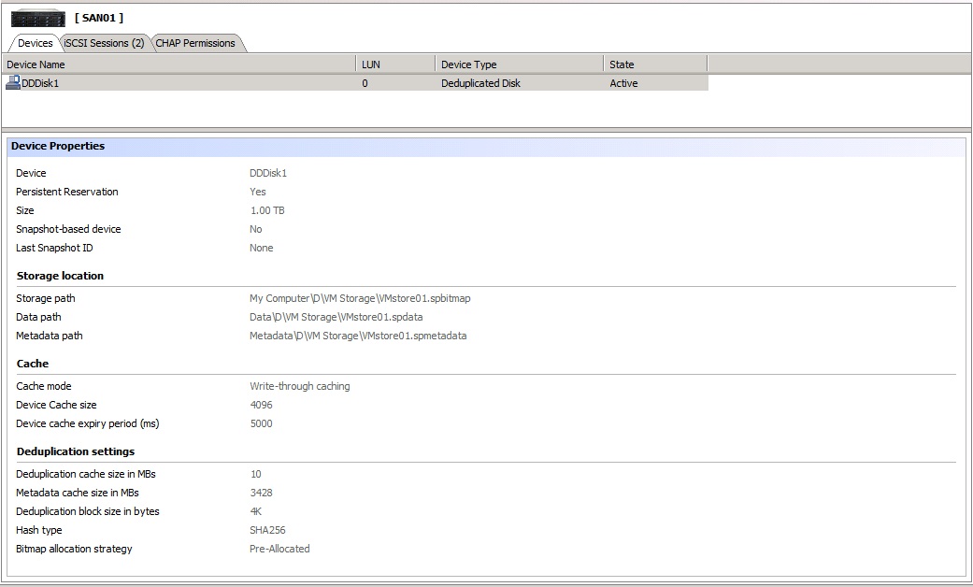Click the Snapshot-based device value No
This screenshot has height=587, width=973.
256,229
